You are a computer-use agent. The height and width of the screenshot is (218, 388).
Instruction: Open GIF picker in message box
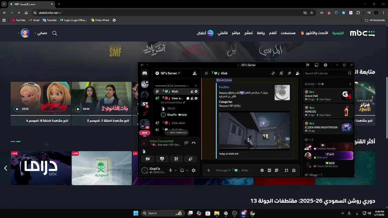pos(269,170)
